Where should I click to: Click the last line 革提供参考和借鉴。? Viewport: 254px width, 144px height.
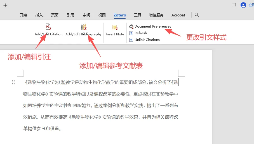pos(42,129)
